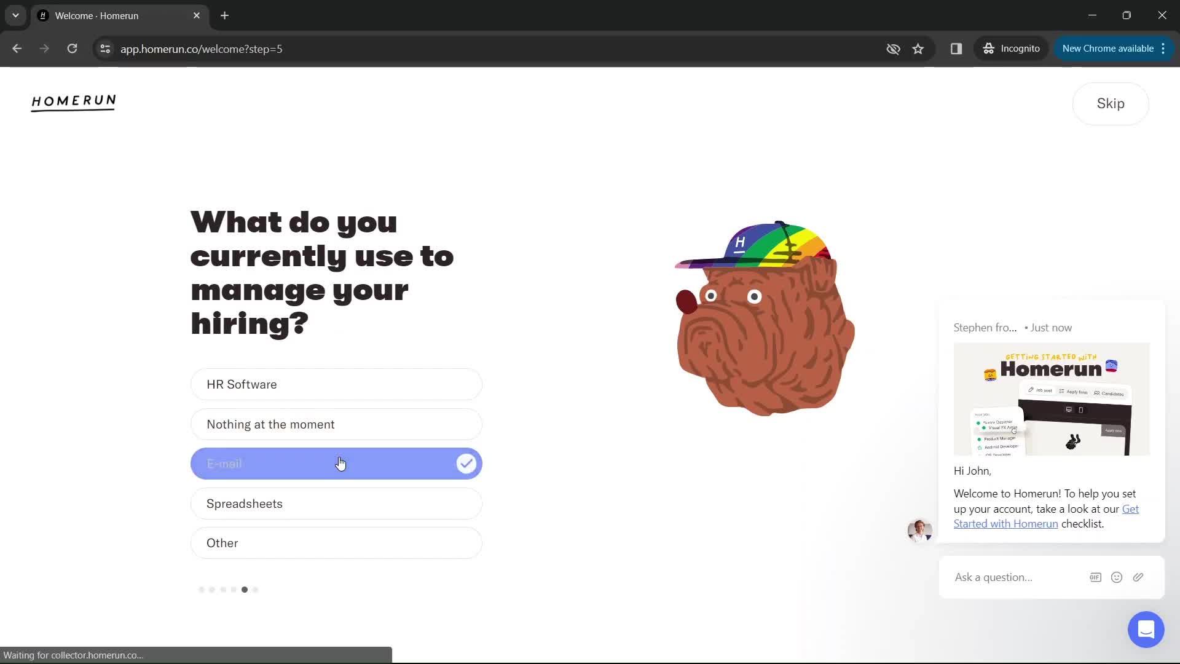Click the E-mail checkmark icon
This screenshot has width=1180, height=664.
466,464
